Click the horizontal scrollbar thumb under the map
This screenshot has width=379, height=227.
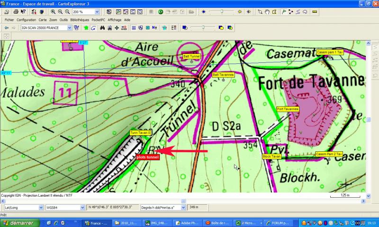tap(184, 201)
